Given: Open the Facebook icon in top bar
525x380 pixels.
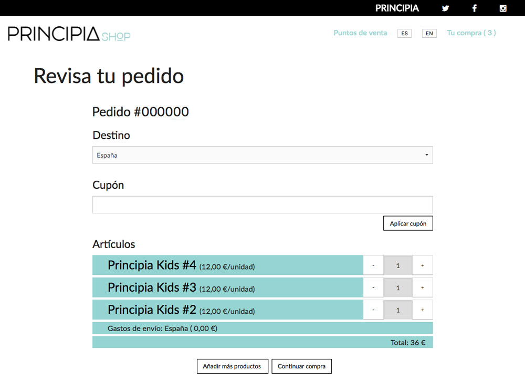Looking at the screenshot, I should (x=475, y=8).
